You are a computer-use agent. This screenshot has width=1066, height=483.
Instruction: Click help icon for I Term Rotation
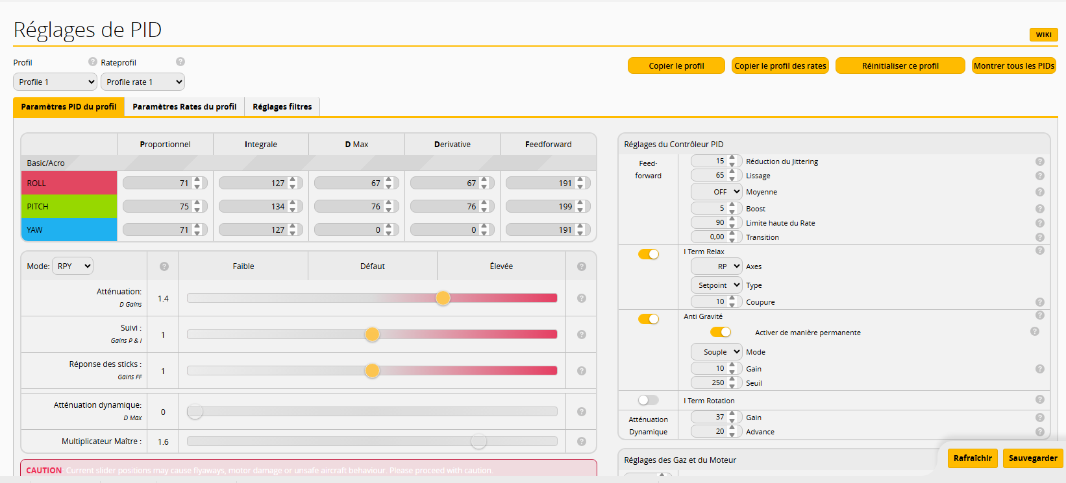pyautogui.click(x=1039, y=399)
